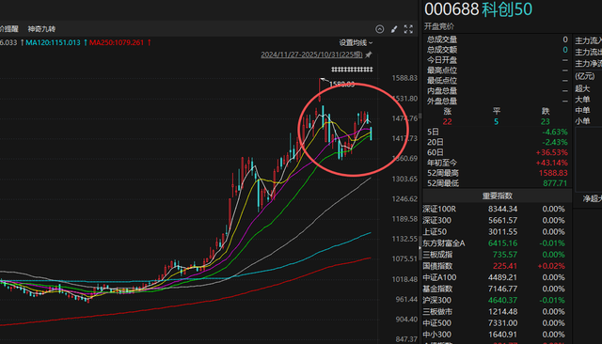Click the 外盘总量 row

pyautogui.click(x=498, y=102)
